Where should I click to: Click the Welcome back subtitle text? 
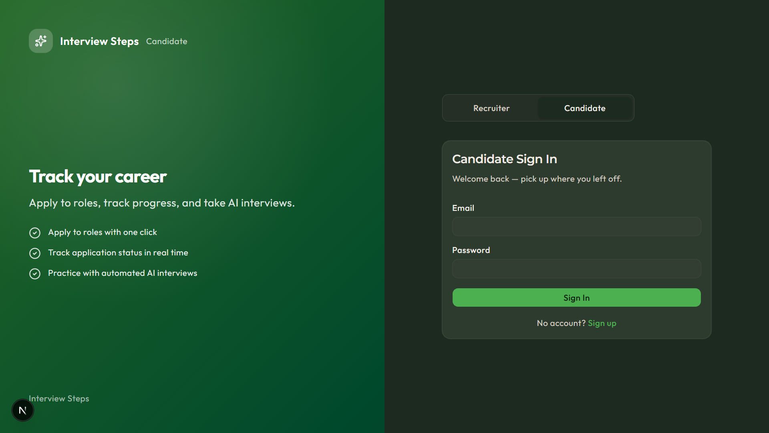[537, 179]
